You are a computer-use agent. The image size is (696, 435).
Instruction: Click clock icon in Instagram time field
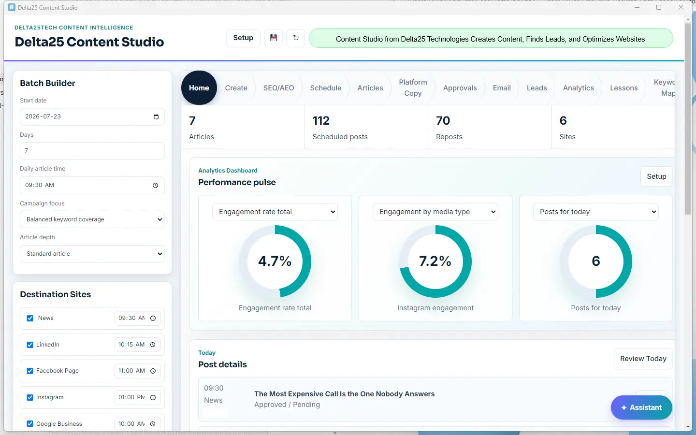(x=153, y=397)
